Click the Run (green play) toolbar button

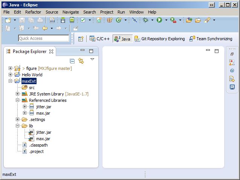pyautogui.click(x=159, y=20)
